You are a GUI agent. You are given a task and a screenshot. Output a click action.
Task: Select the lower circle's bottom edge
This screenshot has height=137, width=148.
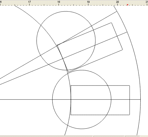click(x=82, y=129)
